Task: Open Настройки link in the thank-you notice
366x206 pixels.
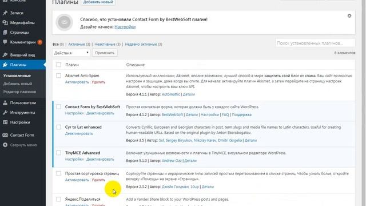Action: coord(125,27)
